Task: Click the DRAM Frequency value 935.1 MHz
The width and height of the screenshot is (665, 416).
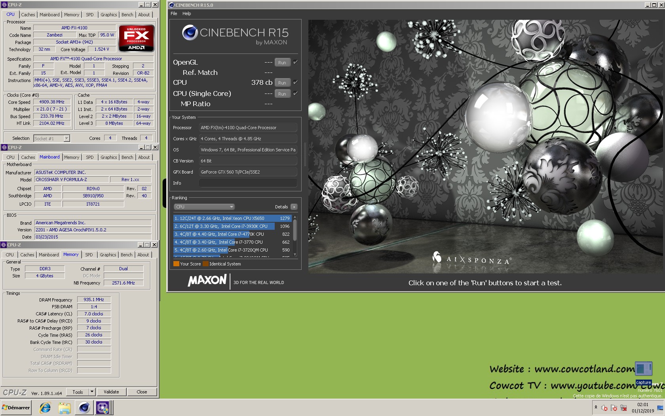Action: coord(94,300)
